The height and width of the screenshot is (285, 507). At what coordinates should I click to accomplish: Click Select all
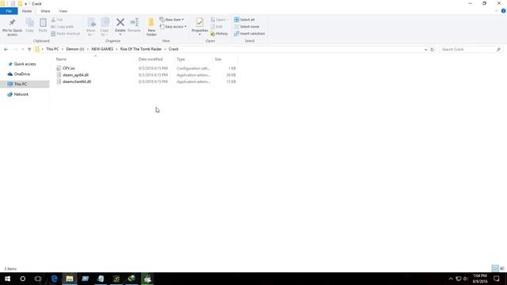coord(244,20)
